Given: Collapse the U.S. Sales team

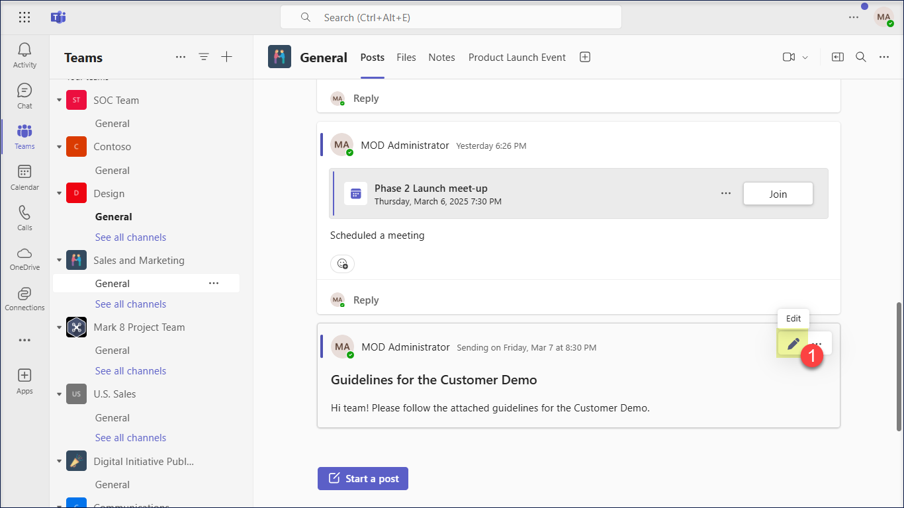Looking at the screenshot, I should (x=59, y=394).
